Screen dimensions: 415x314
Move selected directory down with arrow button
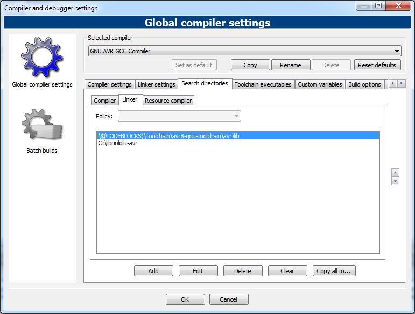point(395,181)
